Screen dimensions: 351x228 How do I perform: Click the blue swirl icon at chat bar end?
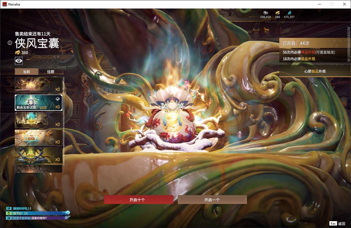point(67,212)
